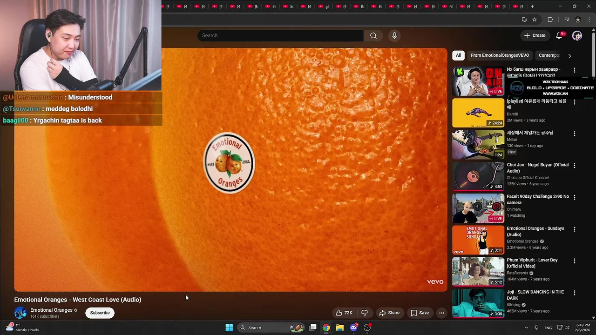The height and width of the screenshot is (335, 596).
Task: Open the DamBi playlist video thumbnail
Action: pos(478,113)
